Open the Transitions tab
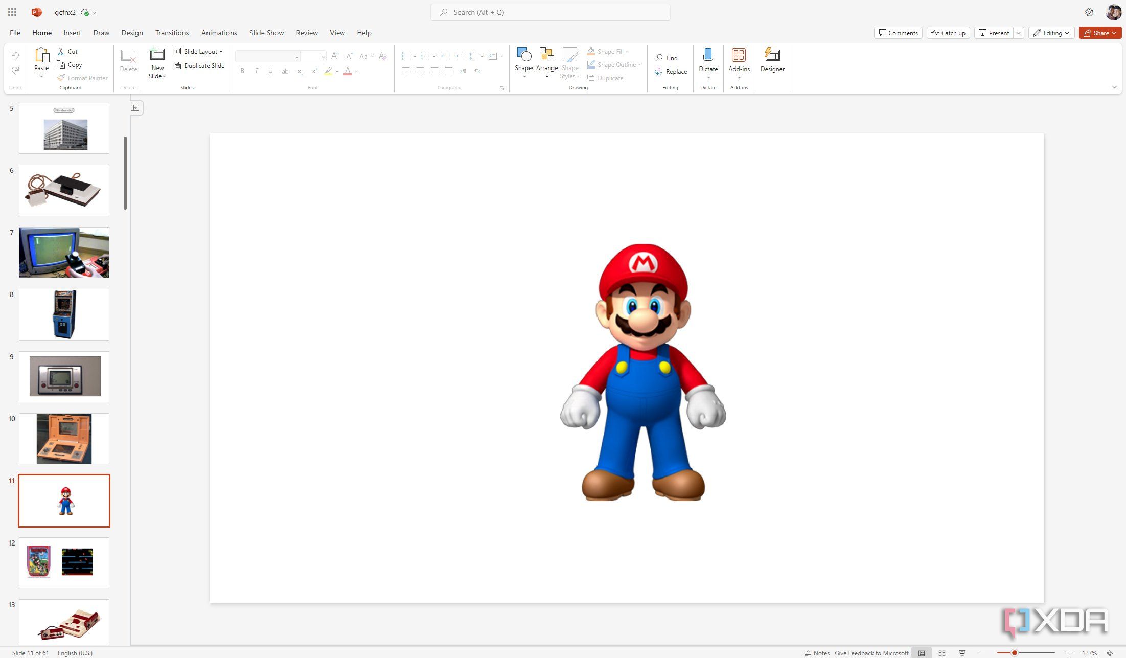The width and height of the screenshot is (1126, 658). click(172, 33)
